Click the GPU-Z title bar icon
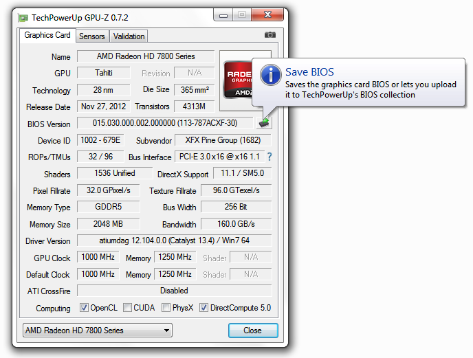Viewport: 473px width, 358px height. point(23,18)
